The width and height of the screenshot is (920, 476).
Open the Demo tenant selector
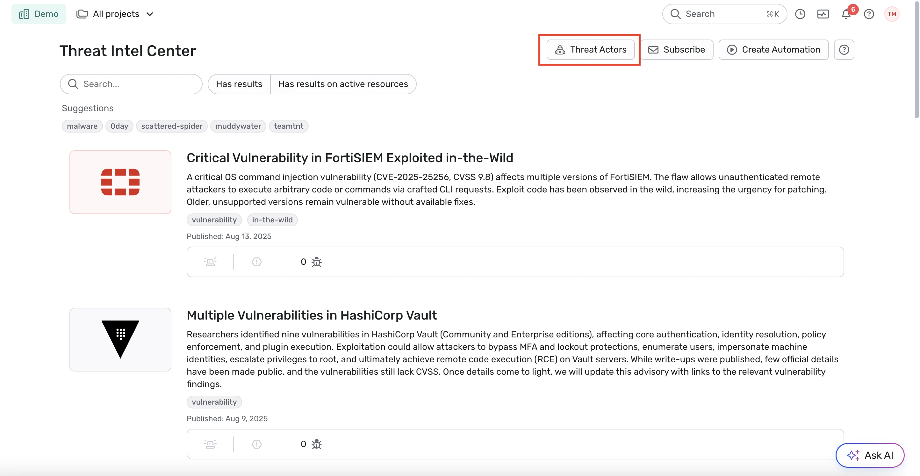coord(39,14)
